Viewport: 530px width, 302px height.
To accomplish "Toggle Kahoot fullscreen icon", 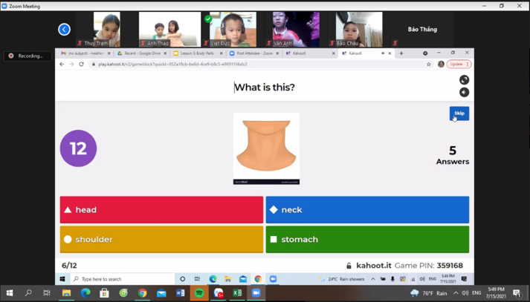I will (464, 80).
